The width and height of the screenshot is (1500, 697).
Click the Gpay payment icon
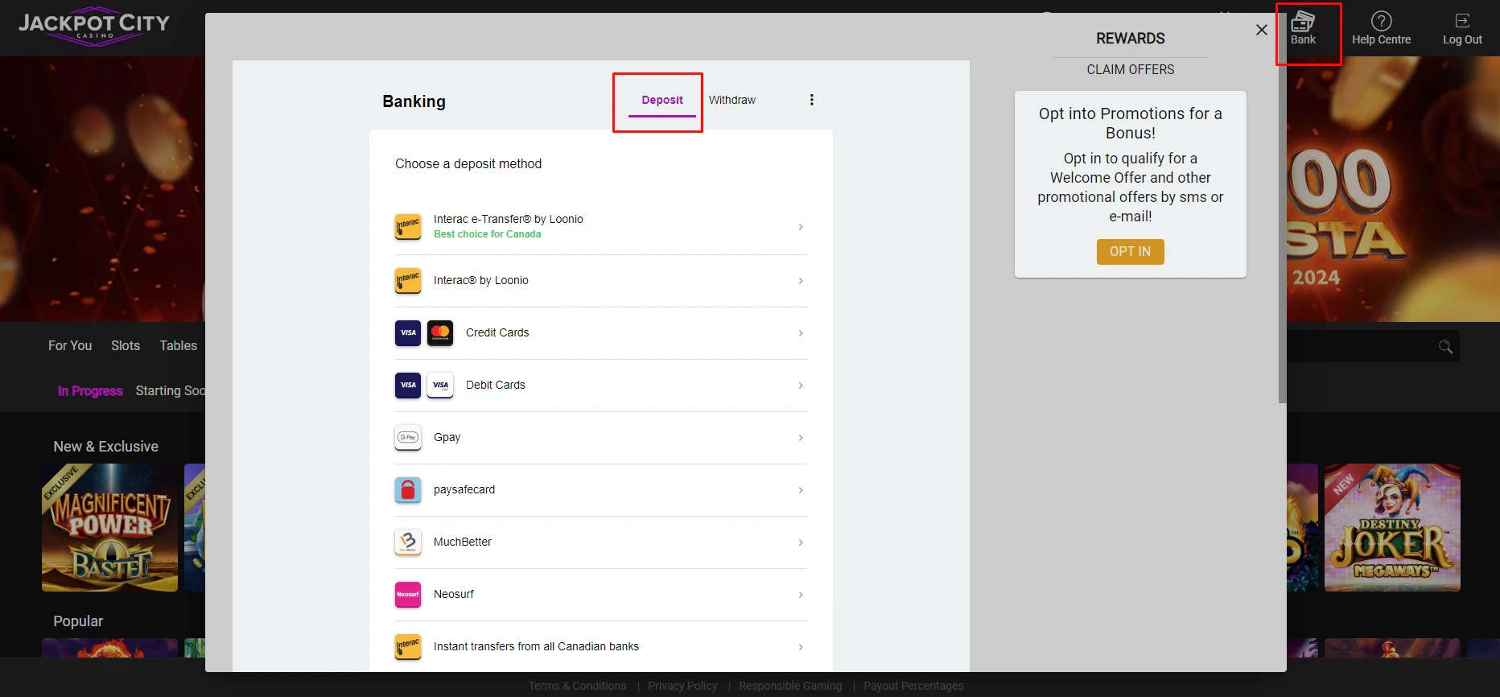(408, 438)
